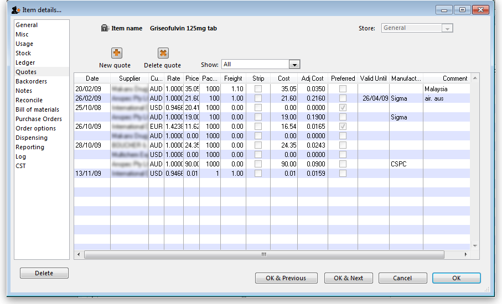
Task: Switch to the Ledger section
Action: tap(25, 62)
